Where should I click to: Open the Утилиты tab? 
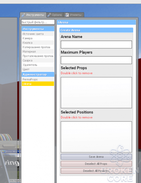[x=74, y=15]
